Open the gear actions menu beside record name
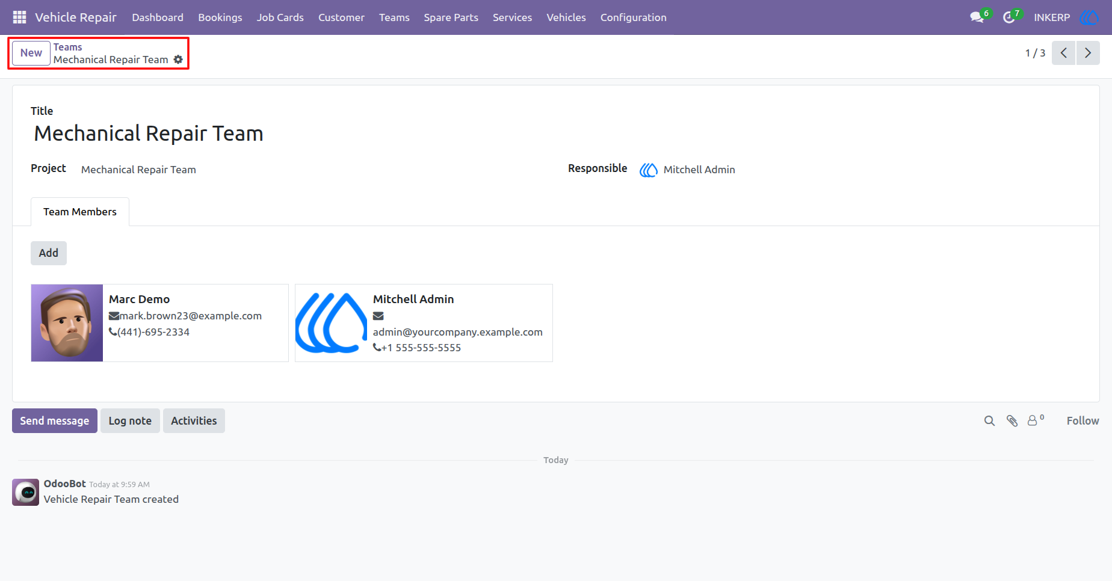The image size is (1112, 581). pyautogui.click(x=178, y=60)
